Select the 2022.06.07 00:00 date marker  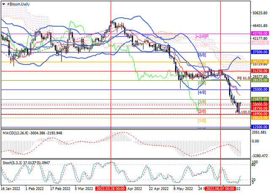pyautogui.click(x=220, y=190)
